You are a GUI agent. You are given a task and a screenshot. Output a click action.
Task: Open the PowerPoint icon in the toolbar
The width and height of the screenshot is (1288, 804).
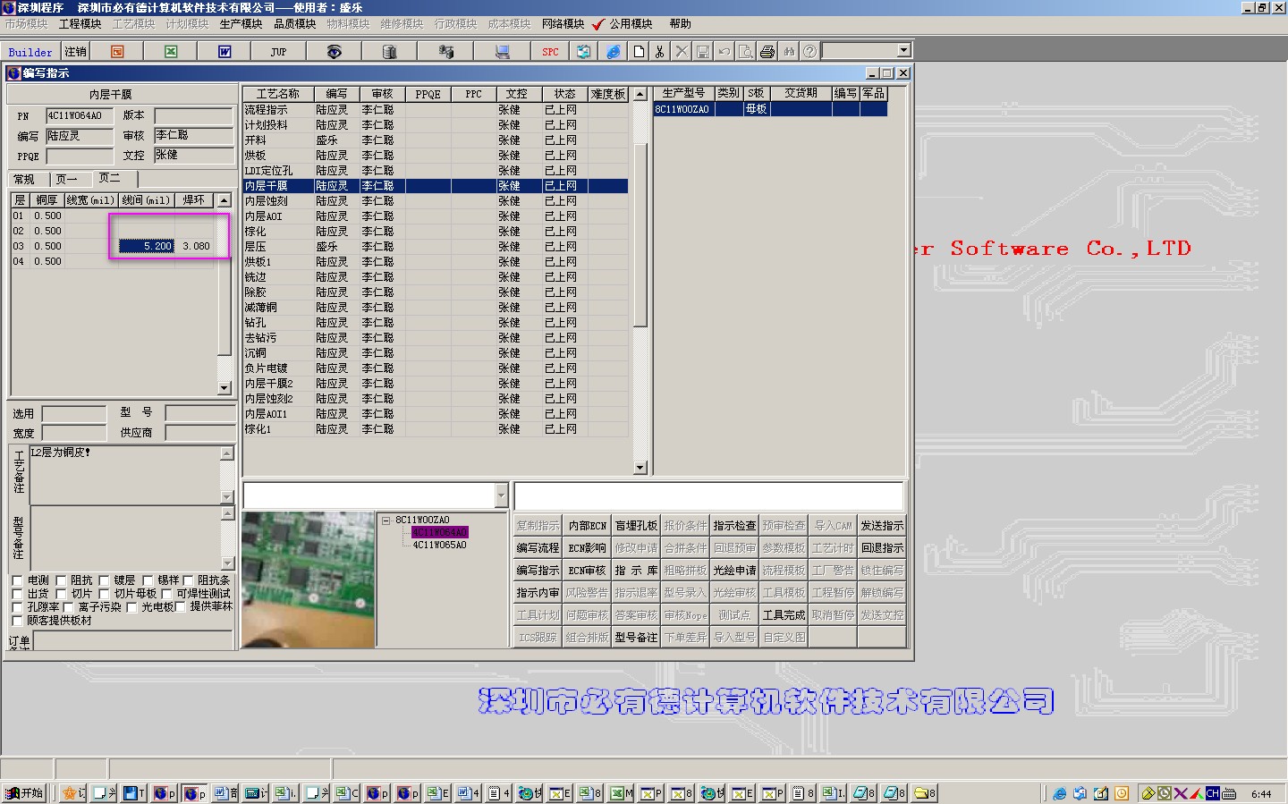[x=117, y=52]
